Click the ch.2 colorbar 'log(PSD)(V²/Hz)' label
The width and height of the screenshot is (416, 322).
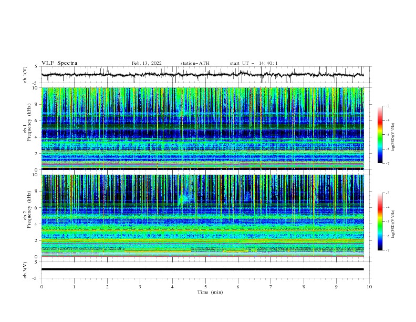[393, 224]
